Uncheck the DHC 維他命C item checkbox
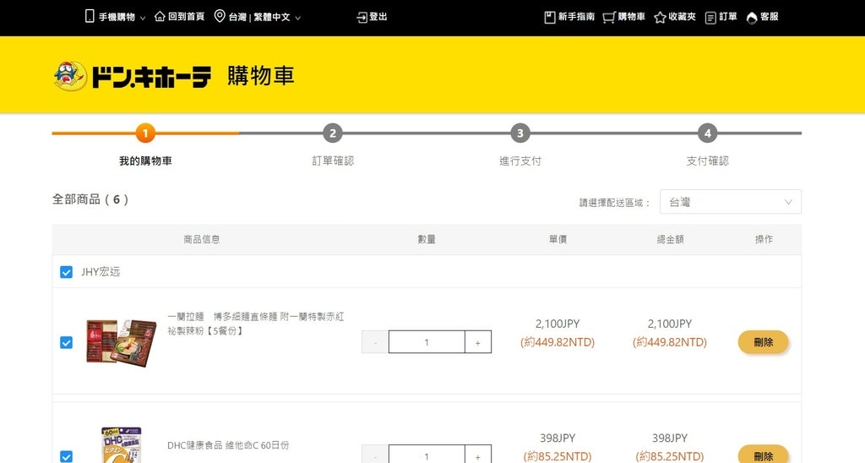Viewport: 865px width, 463px height. [66, 457]
